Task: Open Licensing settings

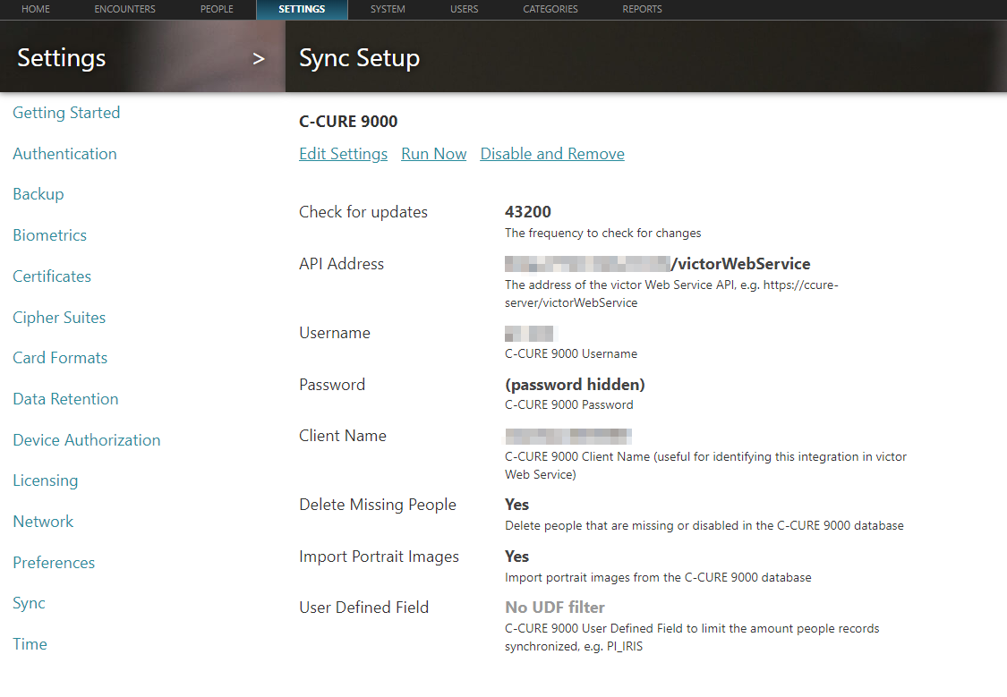Action: click(x=45, y=480)
